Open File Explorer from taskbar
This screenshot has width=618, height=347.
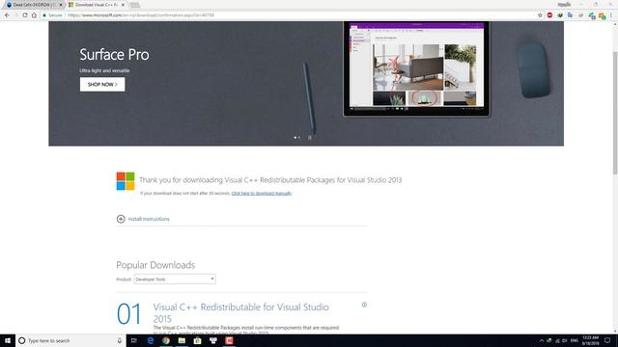182,340
